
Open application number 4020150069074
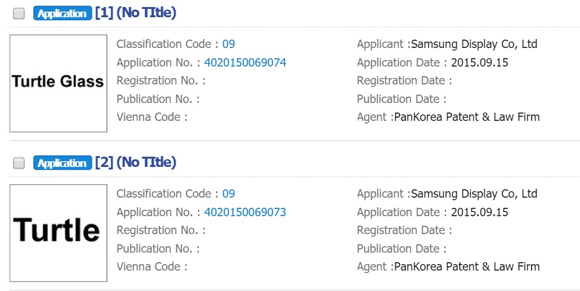pyautogui.click(x=245, y=63)
